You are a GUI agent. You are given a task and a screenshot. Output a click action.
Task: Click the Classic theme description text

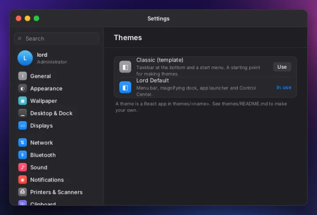198,70
